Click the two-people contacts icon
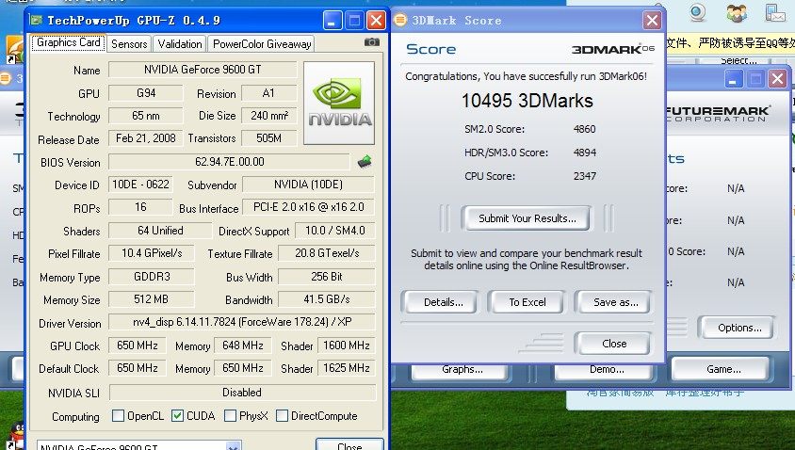 [738, 13]
